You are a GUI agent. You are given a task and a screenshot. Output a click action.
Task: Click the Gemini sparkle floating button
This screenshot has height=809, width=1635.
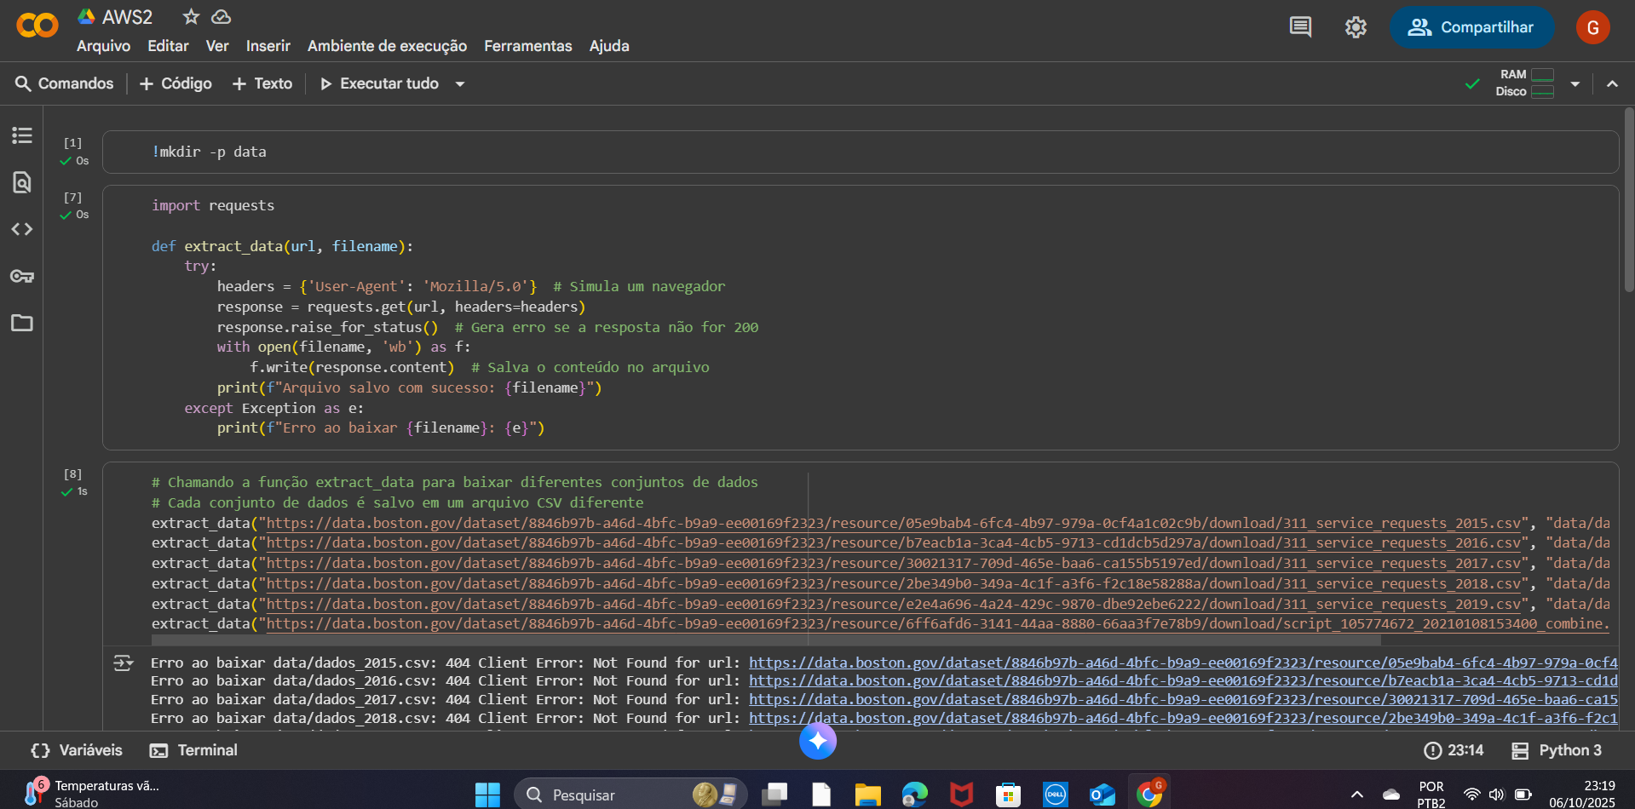click(818, 741)
